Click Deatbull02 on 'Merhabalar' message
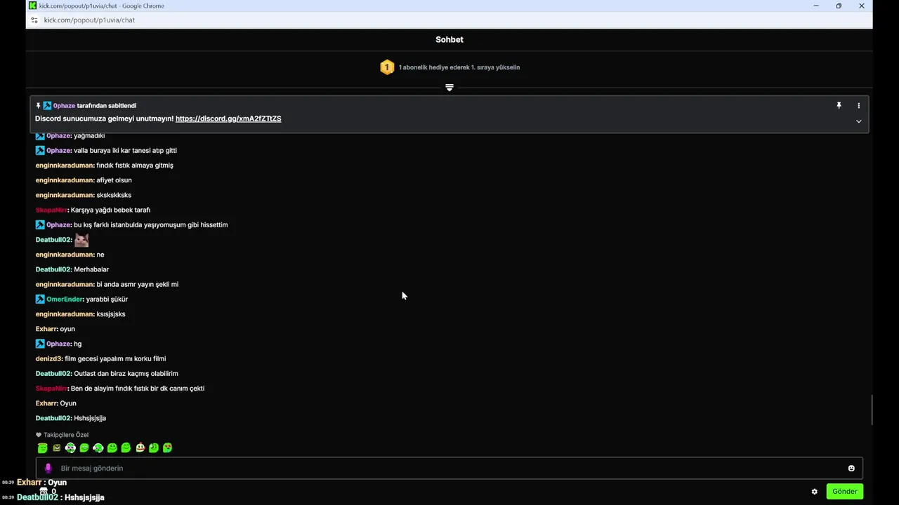 53,269
